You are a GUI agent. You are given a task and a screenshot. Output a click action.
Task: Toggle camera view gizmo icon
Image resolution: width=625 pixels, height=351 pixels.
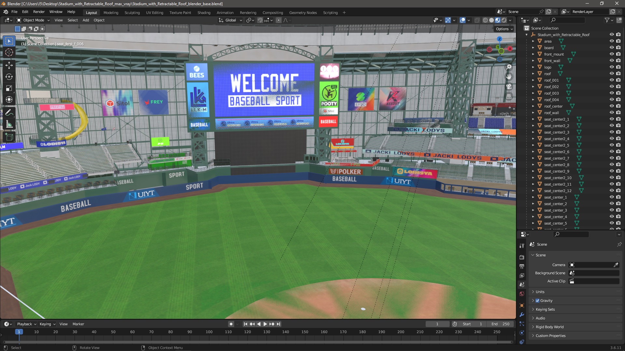click(509, 86)
